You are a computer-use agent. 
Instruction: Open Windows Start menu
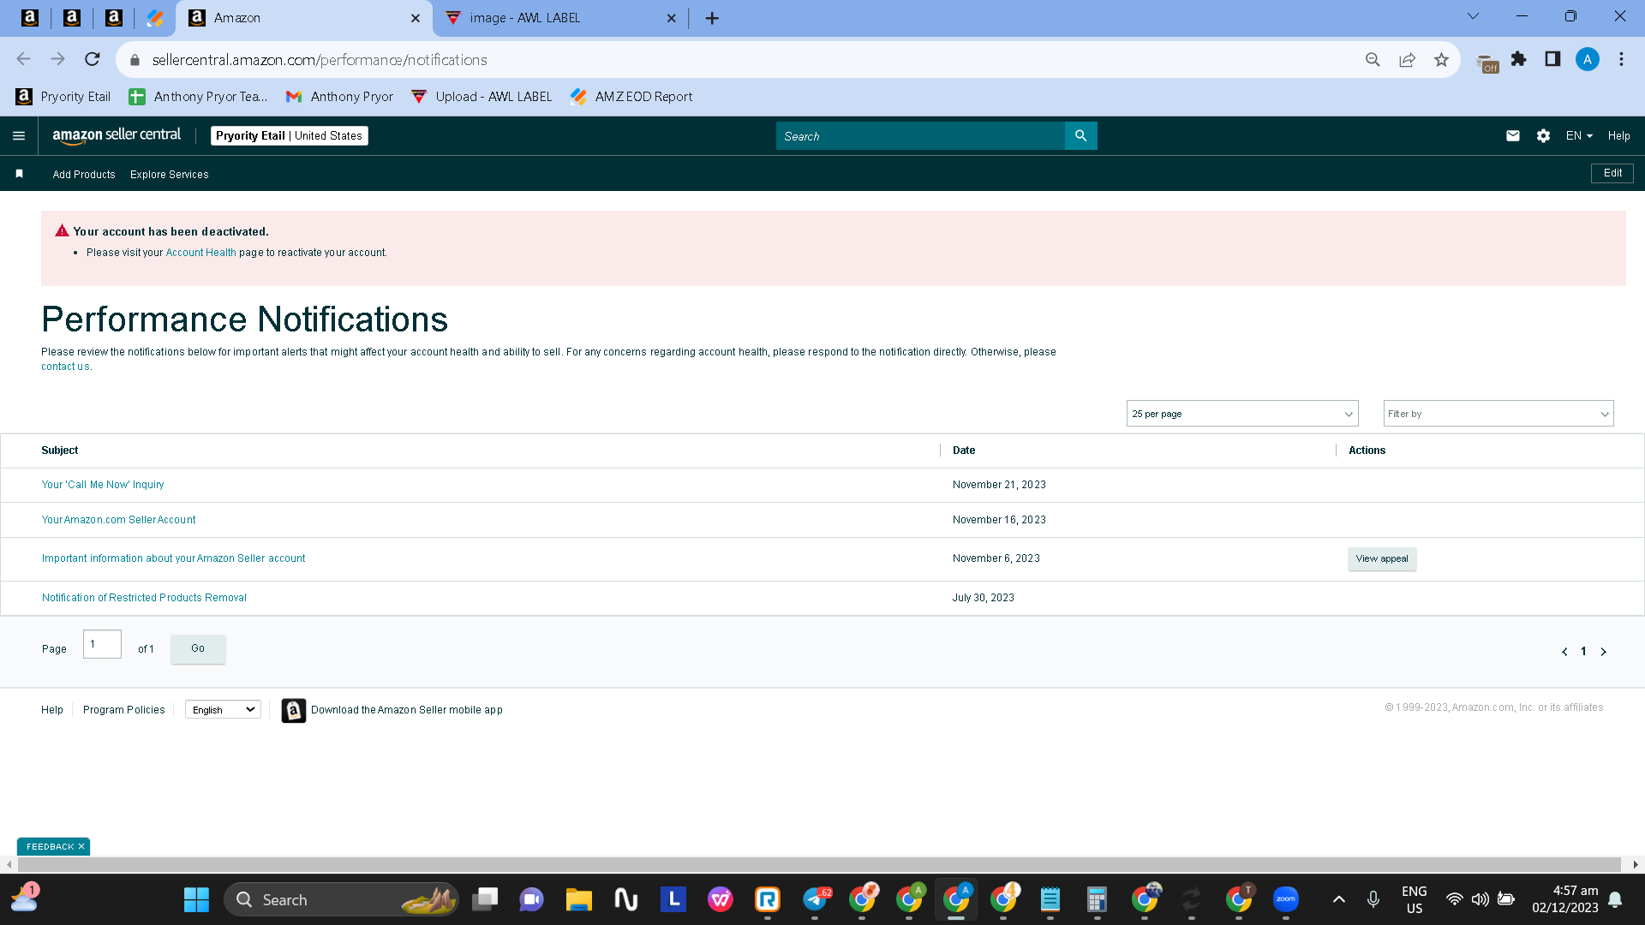coord(196,899)
